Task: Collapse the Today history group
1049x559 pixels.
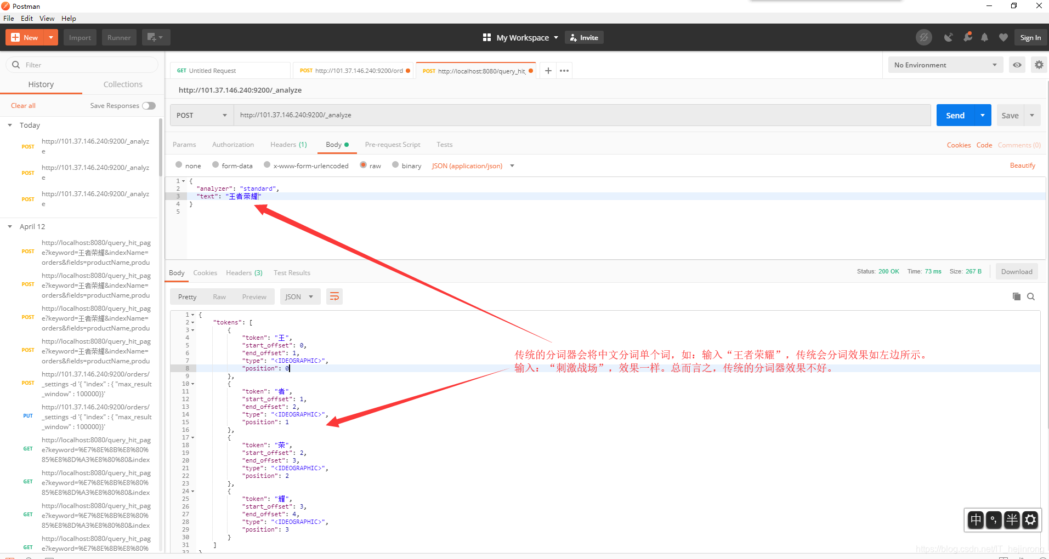Action: point(10,125)
